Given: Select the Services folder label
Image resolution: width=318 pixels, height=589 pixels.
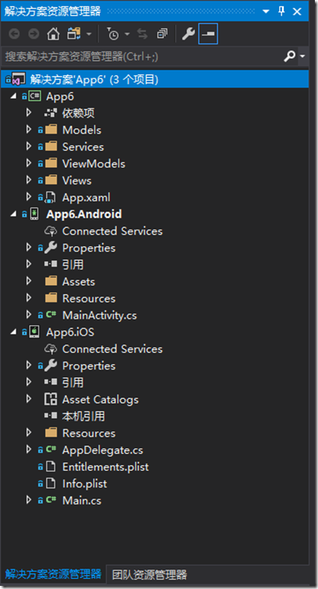Looking at the screenshot, I should 83,147.
